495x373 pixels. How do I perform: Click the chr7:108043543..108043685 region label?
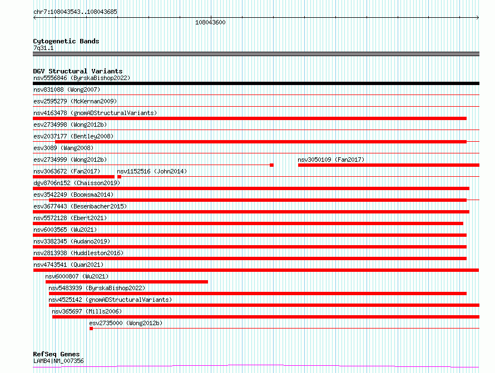(x=75, y=12)
